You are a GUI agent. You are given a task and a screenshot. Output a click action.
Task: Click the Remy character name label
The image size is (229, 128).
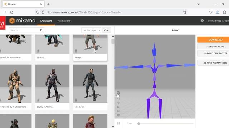click(x=78, y=58)
